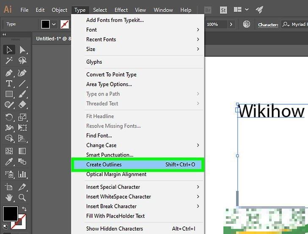308x234 pixels.
Task: Swap fill and stroke colors arrow
Action: coord(24,209)
